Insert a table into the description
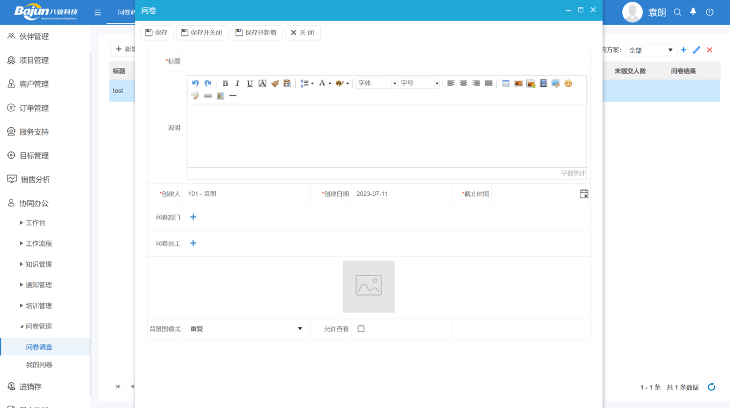Screen dimensions: 730x408 tap(506, 83)
